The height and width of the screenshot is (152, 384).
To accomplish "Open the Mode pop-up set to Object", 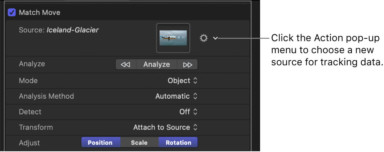I will [182, 81].
